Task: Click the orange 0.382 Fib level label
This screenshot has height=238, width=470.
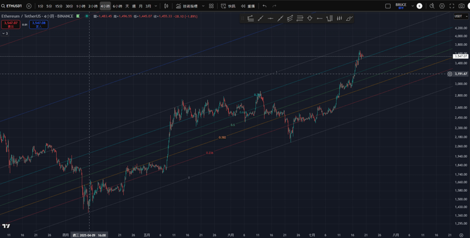Action: click(x=222, y=137)
